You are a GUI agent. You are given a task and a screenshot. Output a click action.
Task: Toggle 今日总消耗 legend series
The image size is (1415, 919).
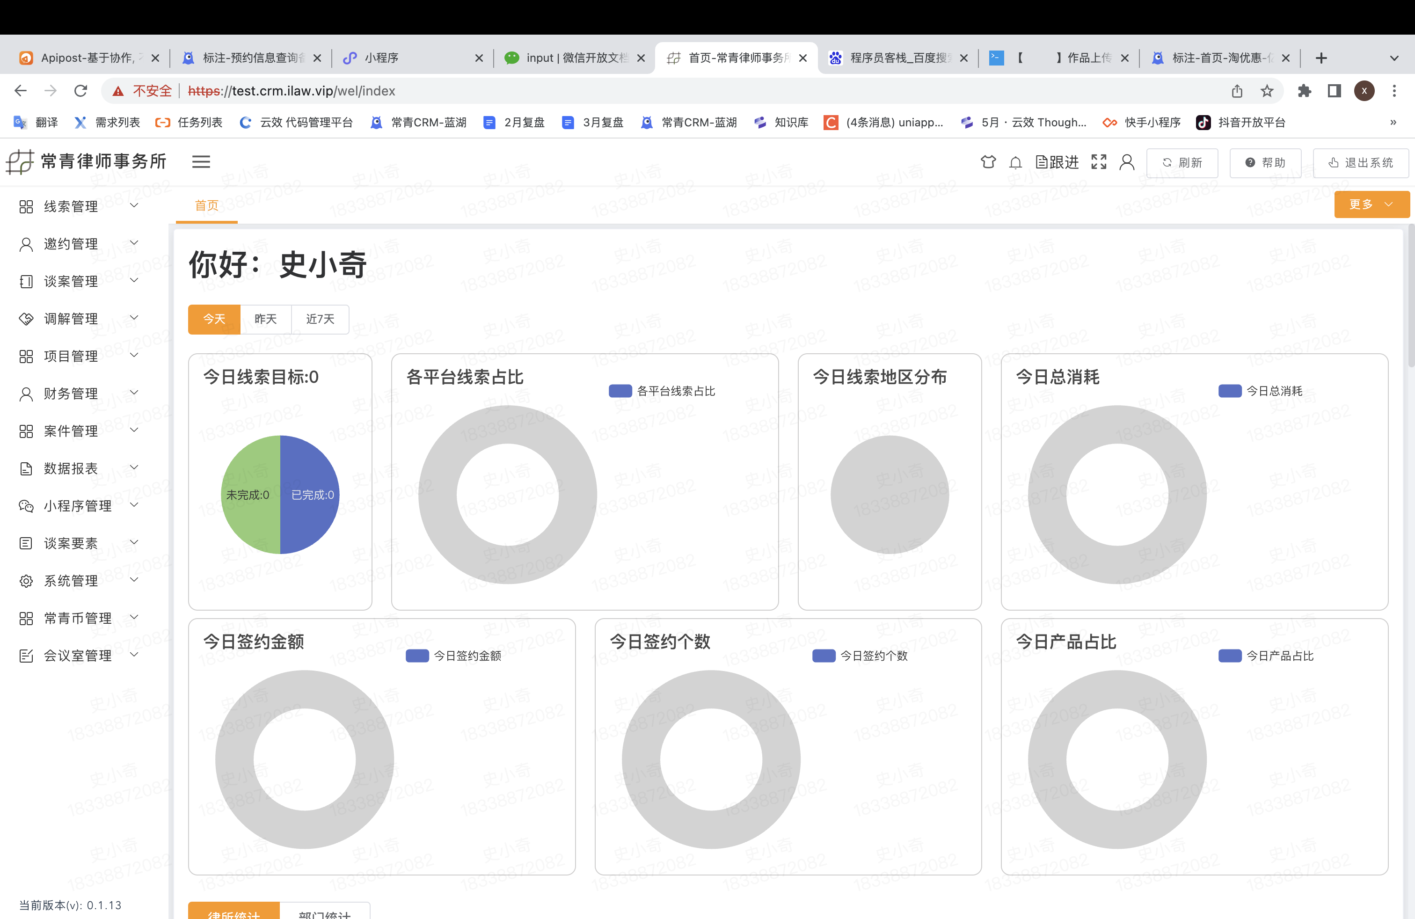(x=1260, y=391)
